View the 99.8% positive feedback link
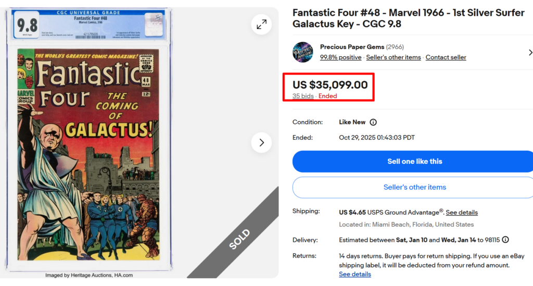Image resolution: width=533 pixels, height=286 pixels. point(340,57)
